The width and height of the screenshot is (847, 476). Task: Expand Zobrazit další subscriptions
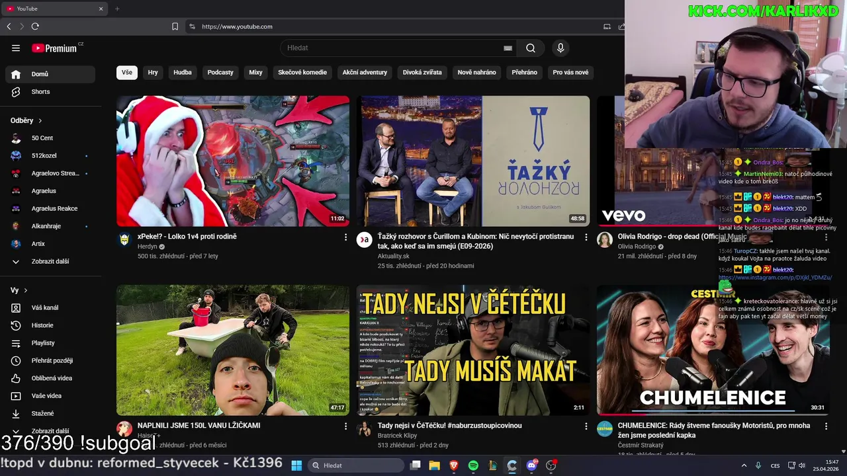50,261
